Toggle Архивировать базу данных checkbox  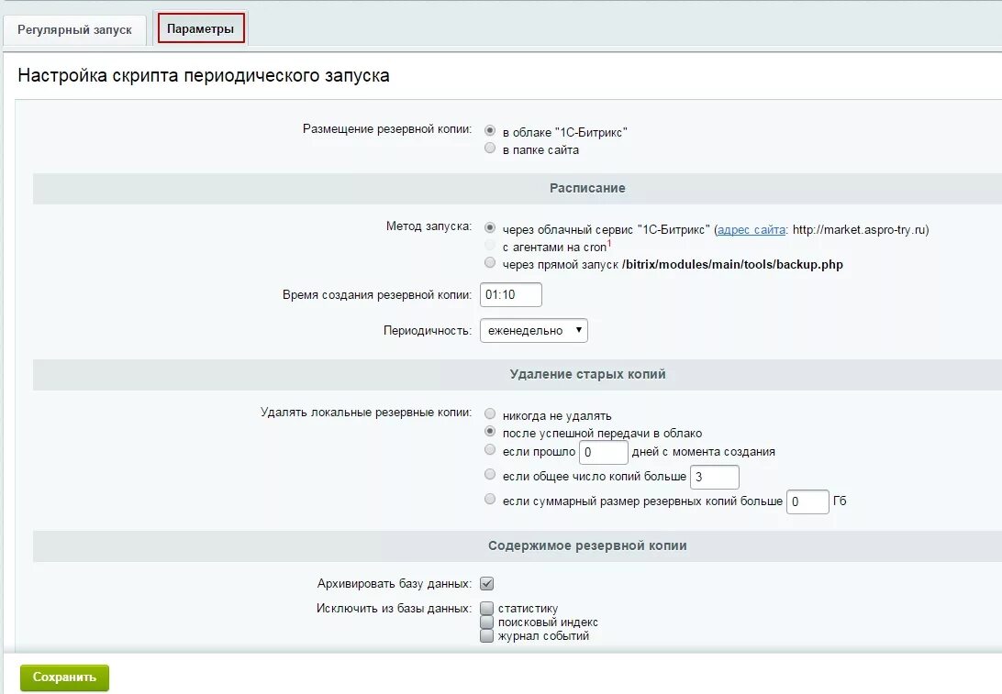pos(487,583)
